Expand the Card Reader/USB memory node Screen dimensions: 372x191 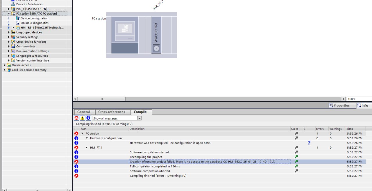coord(4,70)
